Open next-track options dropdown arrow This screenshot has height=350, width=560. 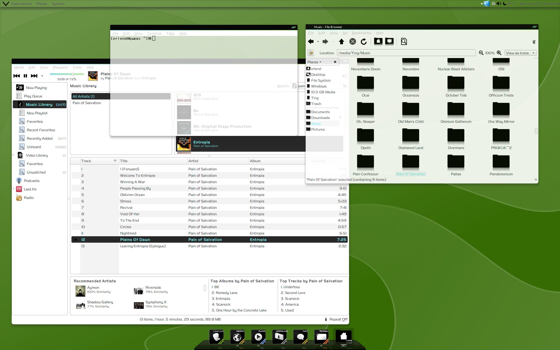click(42, 76)
